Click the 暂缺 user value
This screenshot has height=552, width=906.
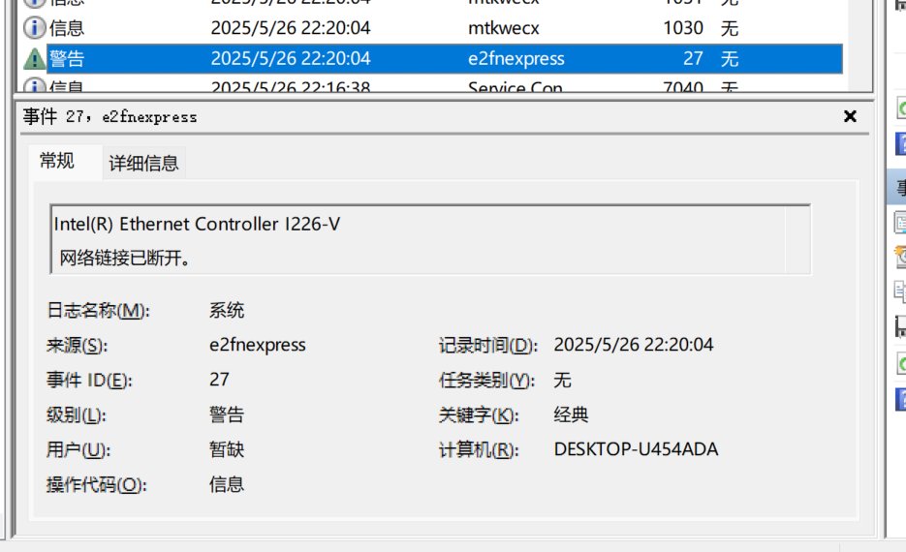coord(227,449)
